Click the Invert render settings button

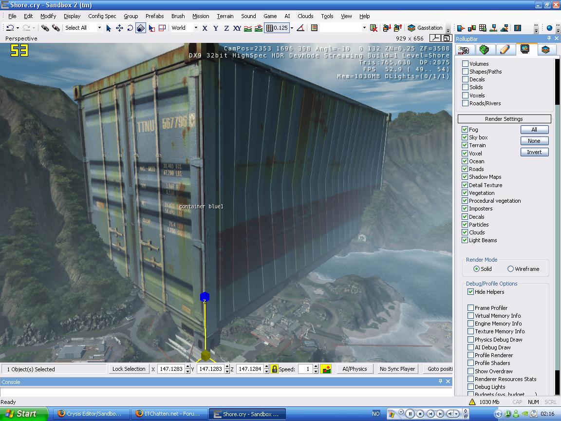[534, 152]
